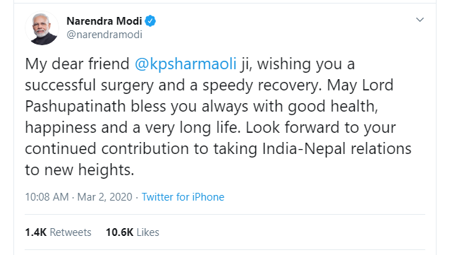Open the @kpsharmaoli mention link
Screen dimensions: 457x255
(185, 64)
